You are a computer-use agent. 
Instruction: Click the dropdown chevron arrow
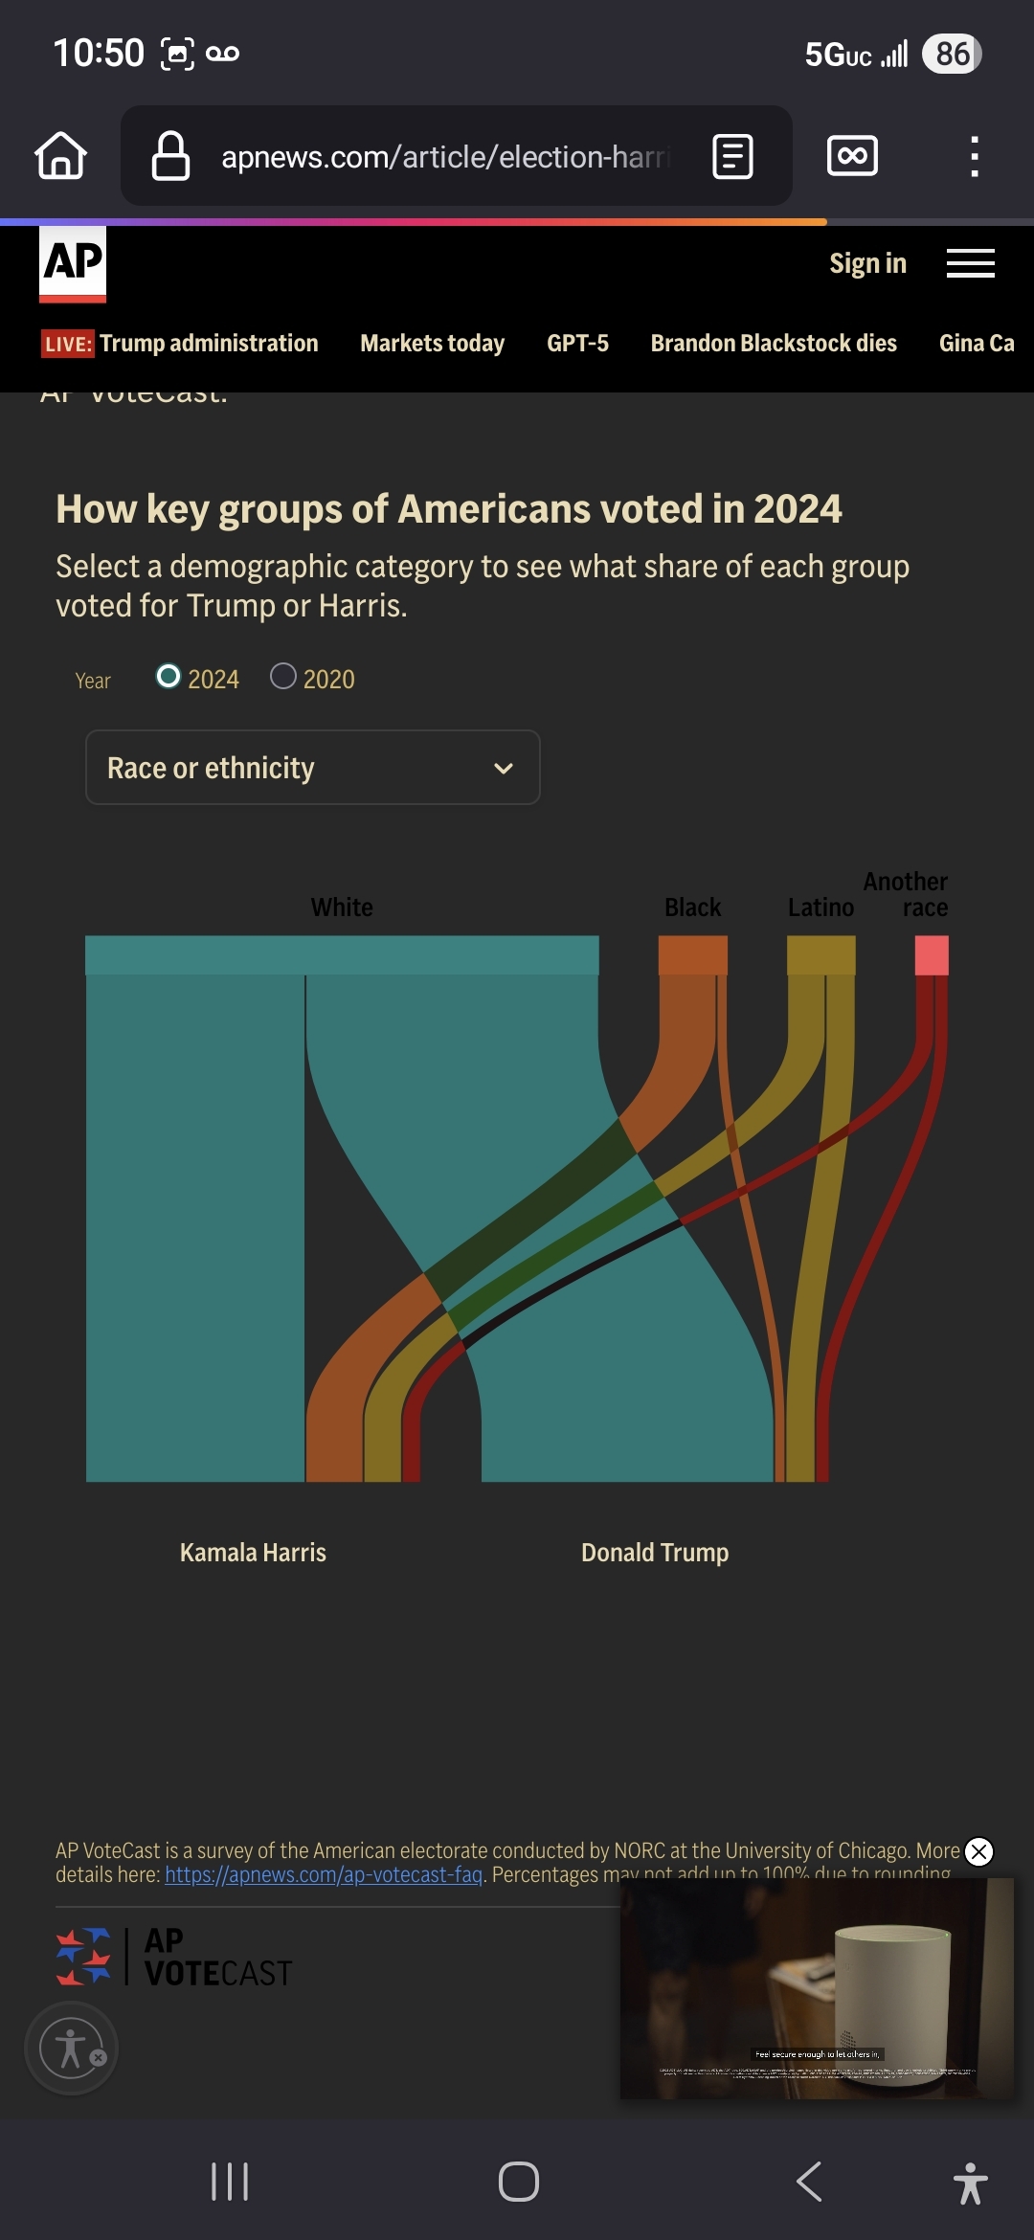(x=504, y=769)
